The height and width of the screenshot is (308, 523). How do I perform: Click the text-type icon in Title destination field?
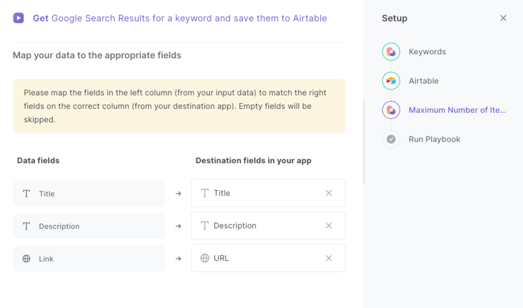pos(205,193)
